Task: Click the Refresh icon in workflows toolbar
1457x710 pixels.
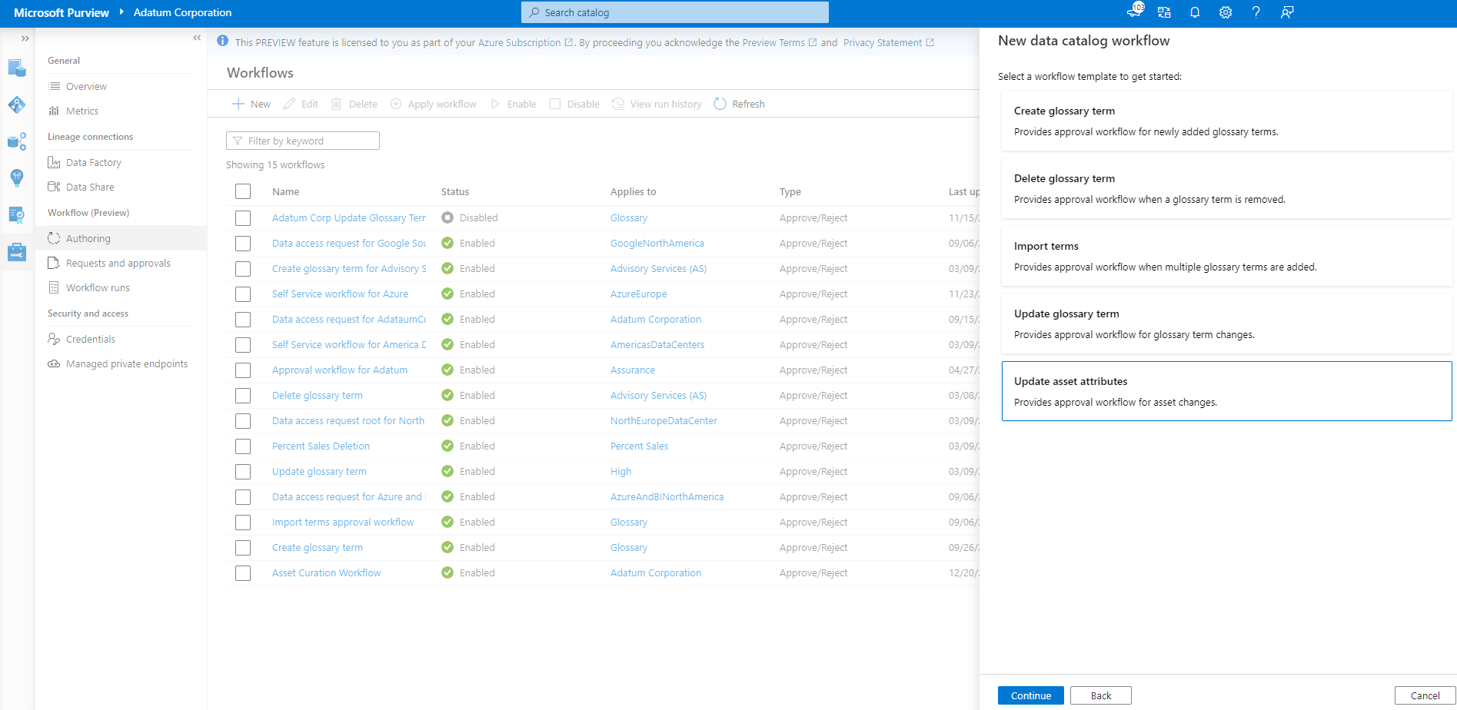Action: [x=720, y=104]
